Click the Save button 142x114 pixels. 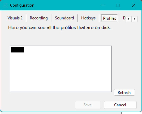[88, 105]
